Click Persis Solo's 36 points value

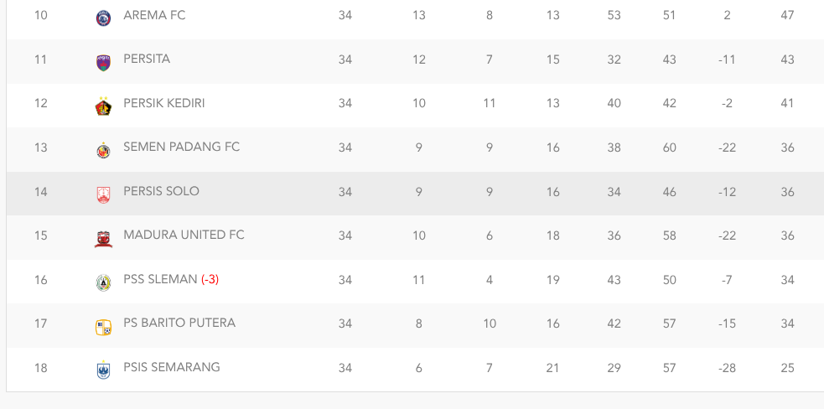pos(787,192)
